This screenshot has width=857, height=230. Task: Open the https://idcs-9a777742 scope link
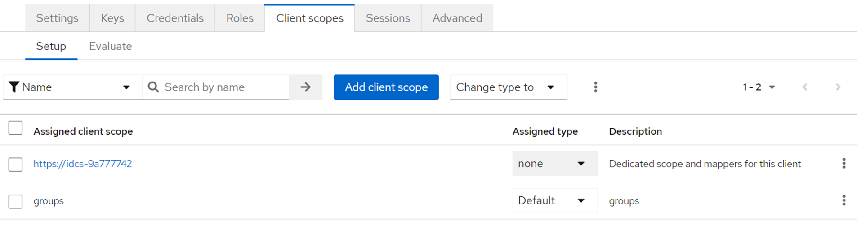click(x=83, y=164)
